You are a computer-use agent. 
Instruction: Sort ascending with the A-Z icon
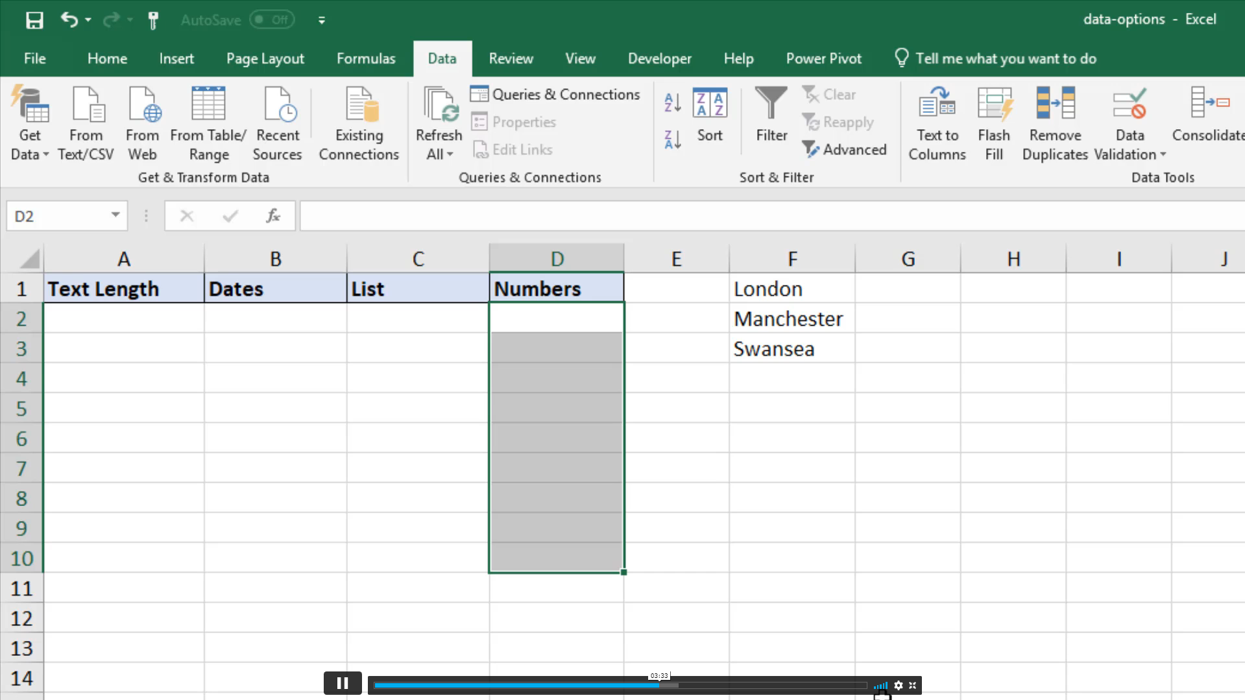click(x=672, y=102)
